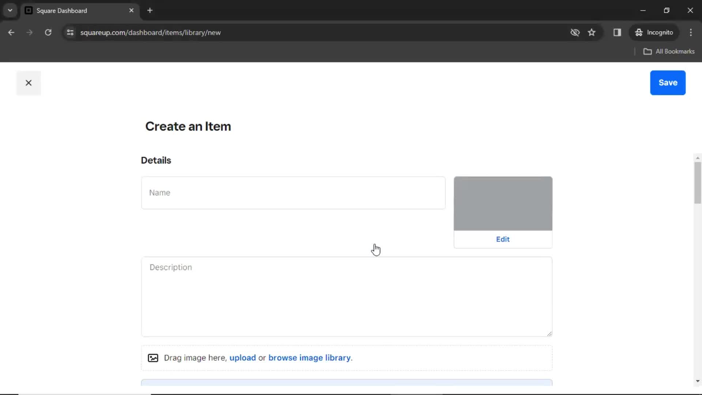Click the vertical scrollbar thumb
The width and height of the screenshot is (702, 395).
(x=698, y=183)
